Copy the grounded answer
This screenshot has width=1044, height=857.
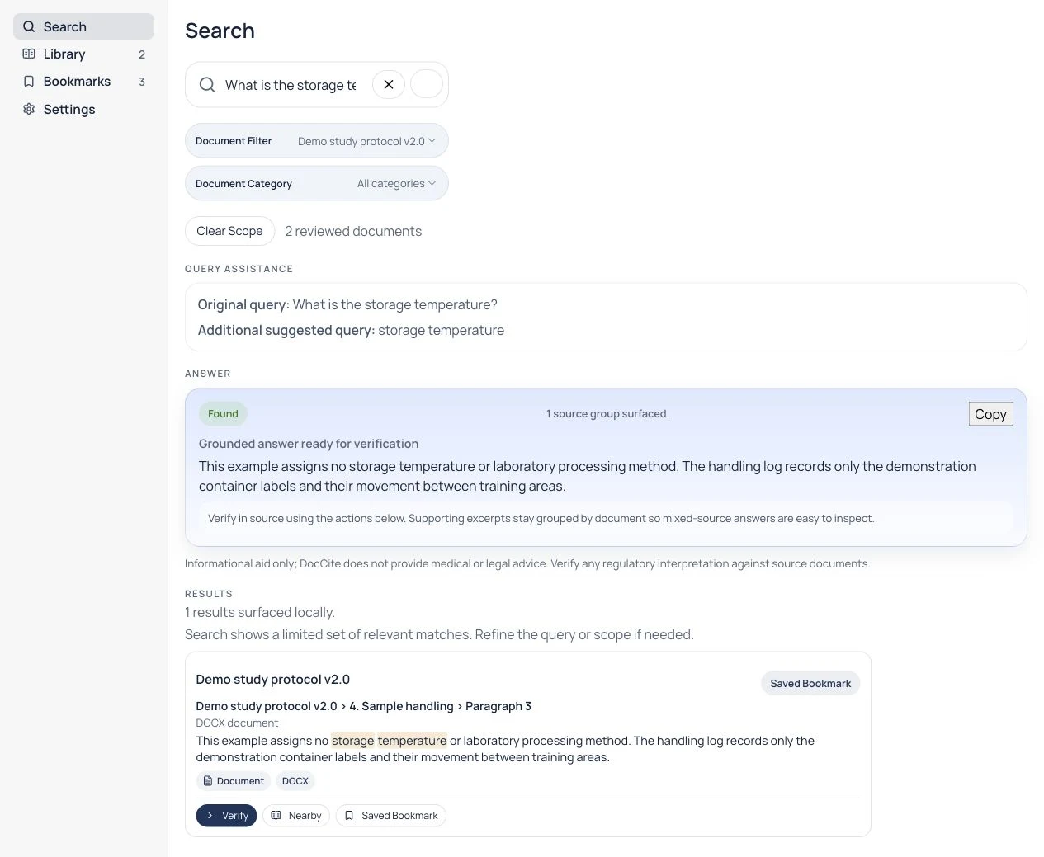click(990, 414)
